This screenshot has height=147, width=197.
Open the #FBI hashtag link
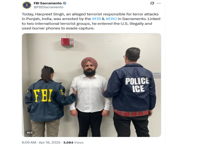tap(96, 19)
